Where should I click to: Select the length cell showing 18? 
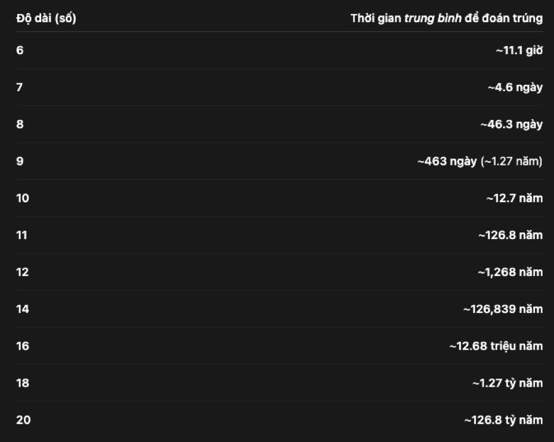23,383
